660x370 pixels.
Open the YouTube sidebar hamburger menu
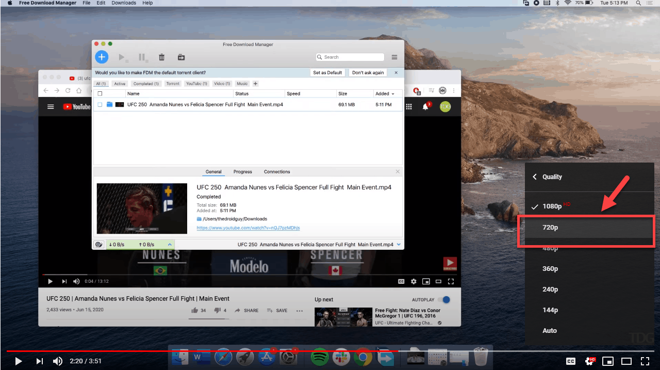point(51,107)
